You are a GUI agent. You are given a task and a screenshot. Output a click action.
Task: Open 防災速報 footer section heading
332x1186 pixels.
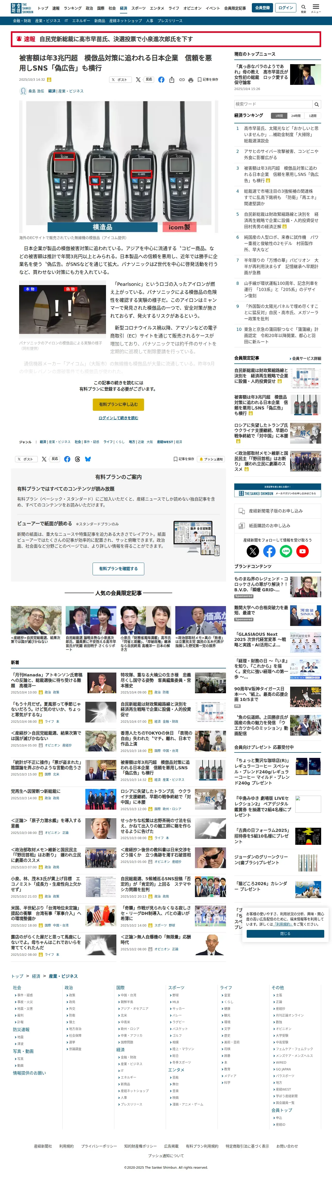pos(21,1030)
